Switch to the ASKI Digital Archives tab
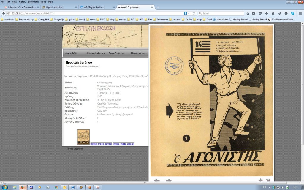Viewport: 304px width, 190px height. click(96, 7)
